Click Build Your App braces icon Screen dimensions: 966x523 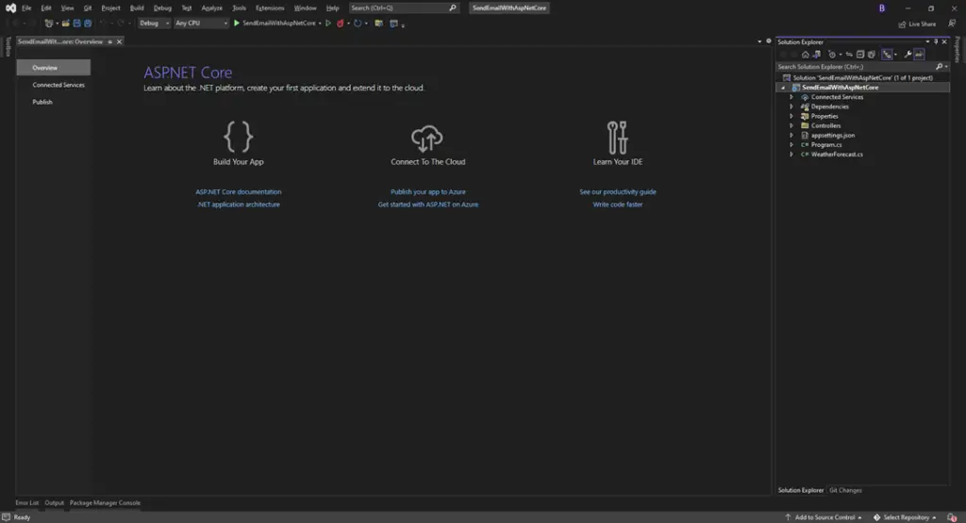click(x=239, y=136)
